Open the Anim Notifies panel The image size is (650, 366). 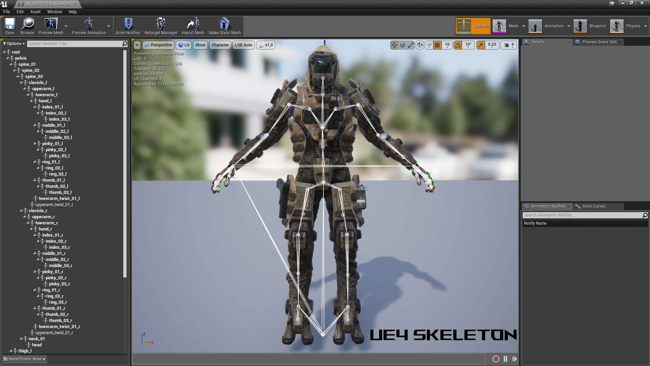tap(128, 26)
